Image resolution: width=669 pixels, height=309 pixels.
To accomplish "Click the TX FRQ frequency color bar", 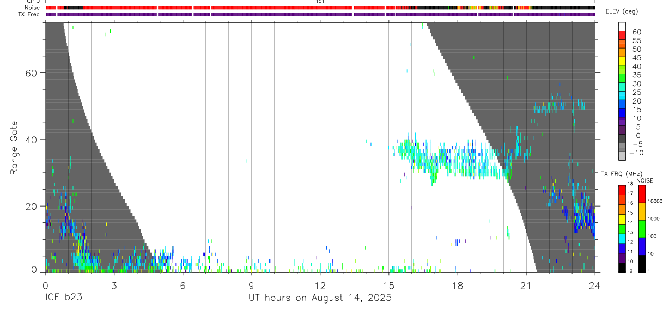I will [622, 228].
